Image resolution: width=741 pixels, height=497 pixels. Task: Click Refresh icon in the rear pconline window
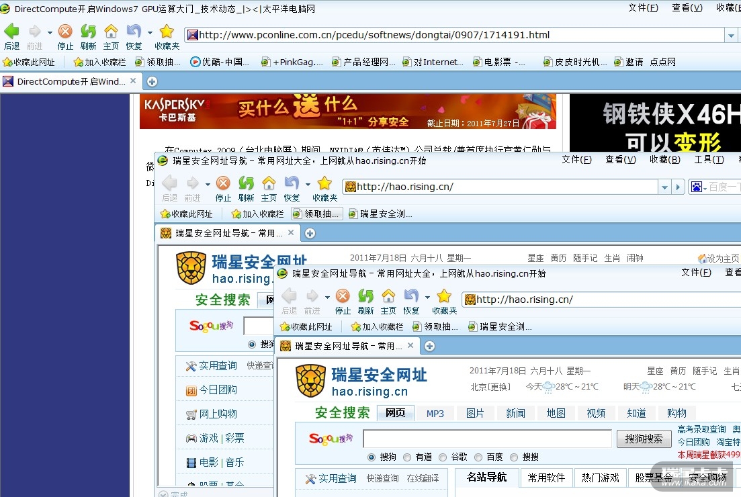89,32
